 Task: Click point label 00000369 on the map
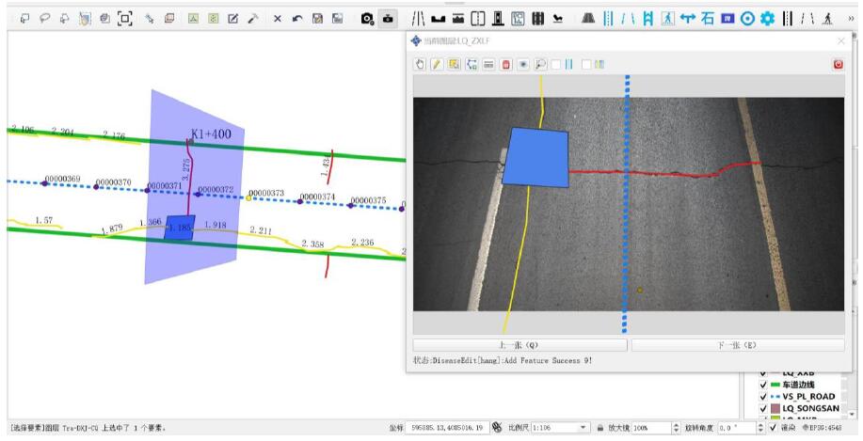click(62, 179)
